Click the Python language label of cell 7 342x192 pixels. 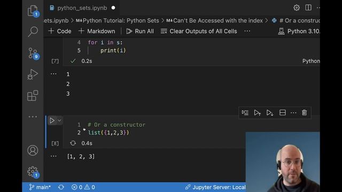[311, 61]
